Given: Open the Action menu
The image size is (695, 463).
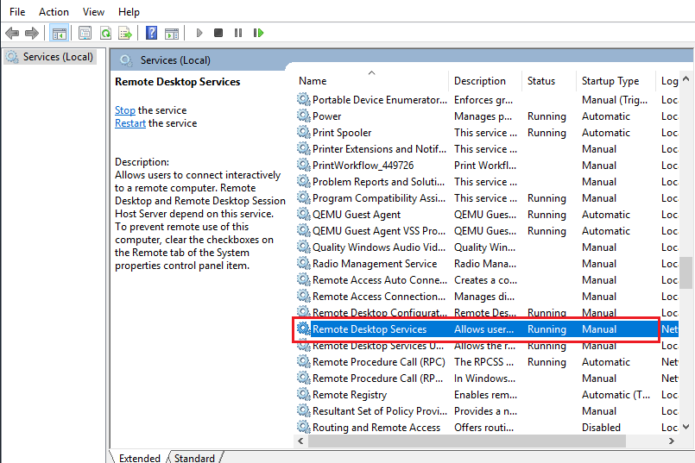Looking at the screenshot, I should 54,12.
